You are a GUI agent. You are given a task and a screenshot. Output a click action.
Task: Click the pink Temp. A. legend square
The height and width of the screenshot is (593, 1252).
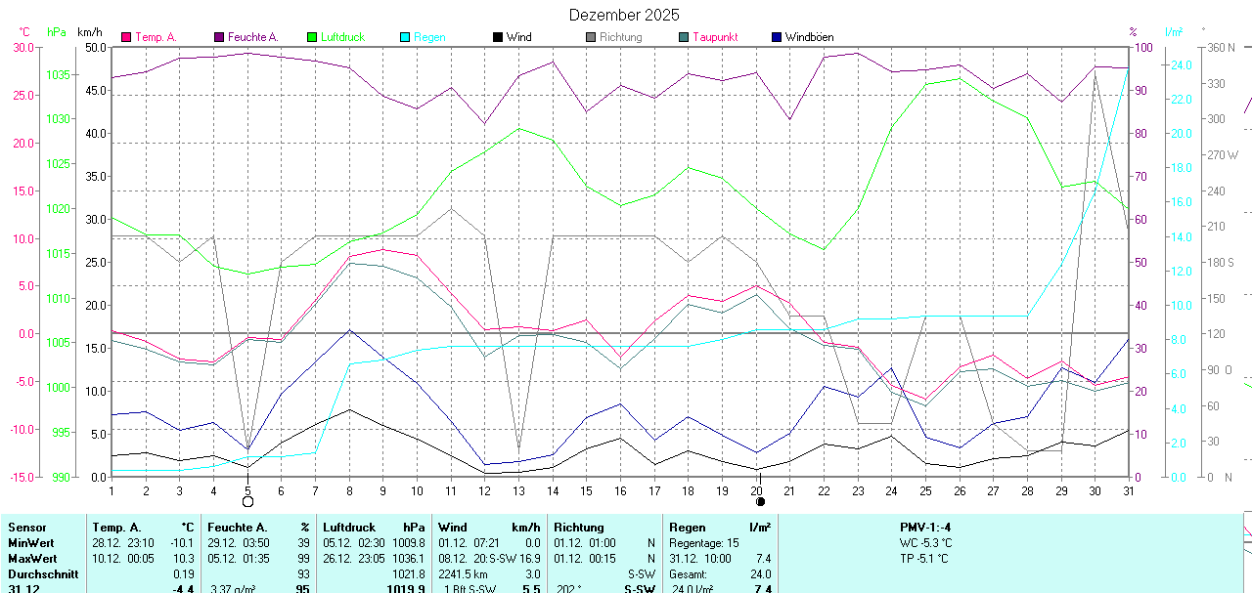click(x=126, y=37)
